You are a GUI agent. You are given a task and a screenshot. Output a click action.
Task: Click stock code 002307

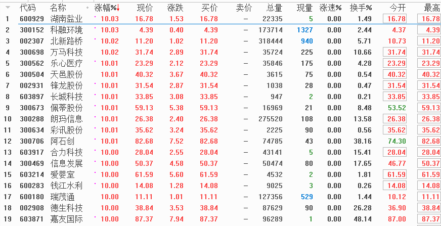coord(32,41)
